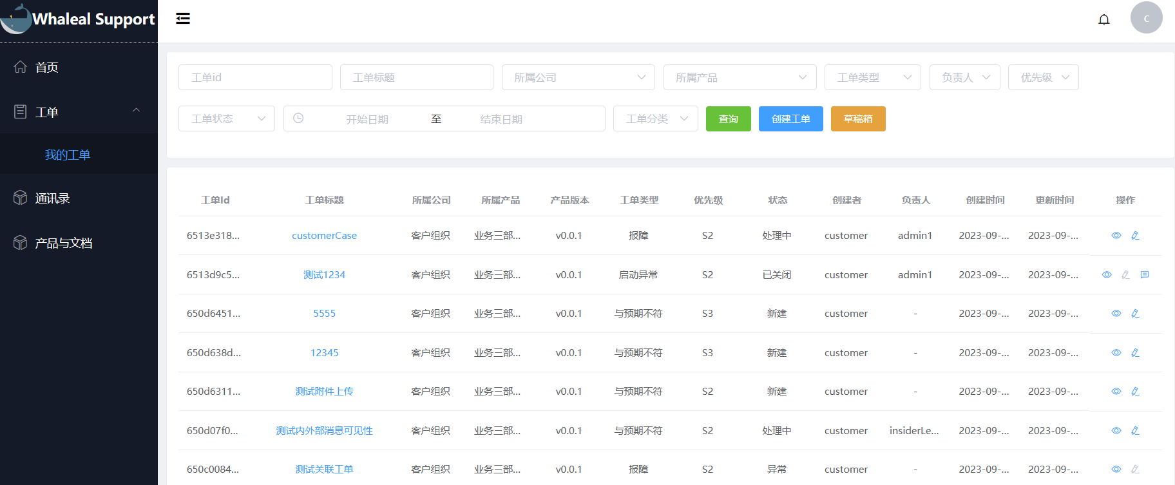Click the 工单Id column header
The width and height of the screenshot is (1175, 485).
pos(215,200)
